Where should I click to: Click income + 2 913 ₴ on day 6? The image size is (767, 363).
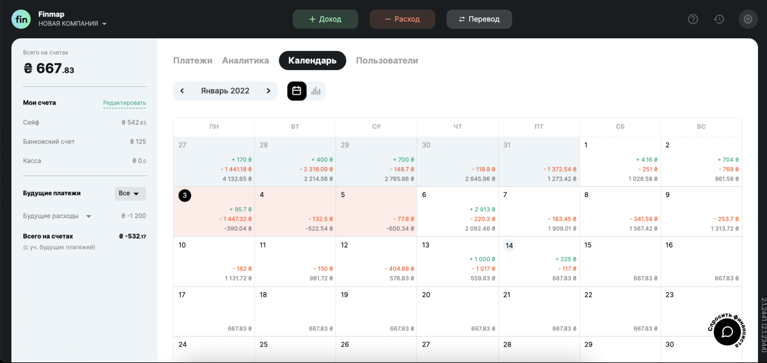(482, 209)
